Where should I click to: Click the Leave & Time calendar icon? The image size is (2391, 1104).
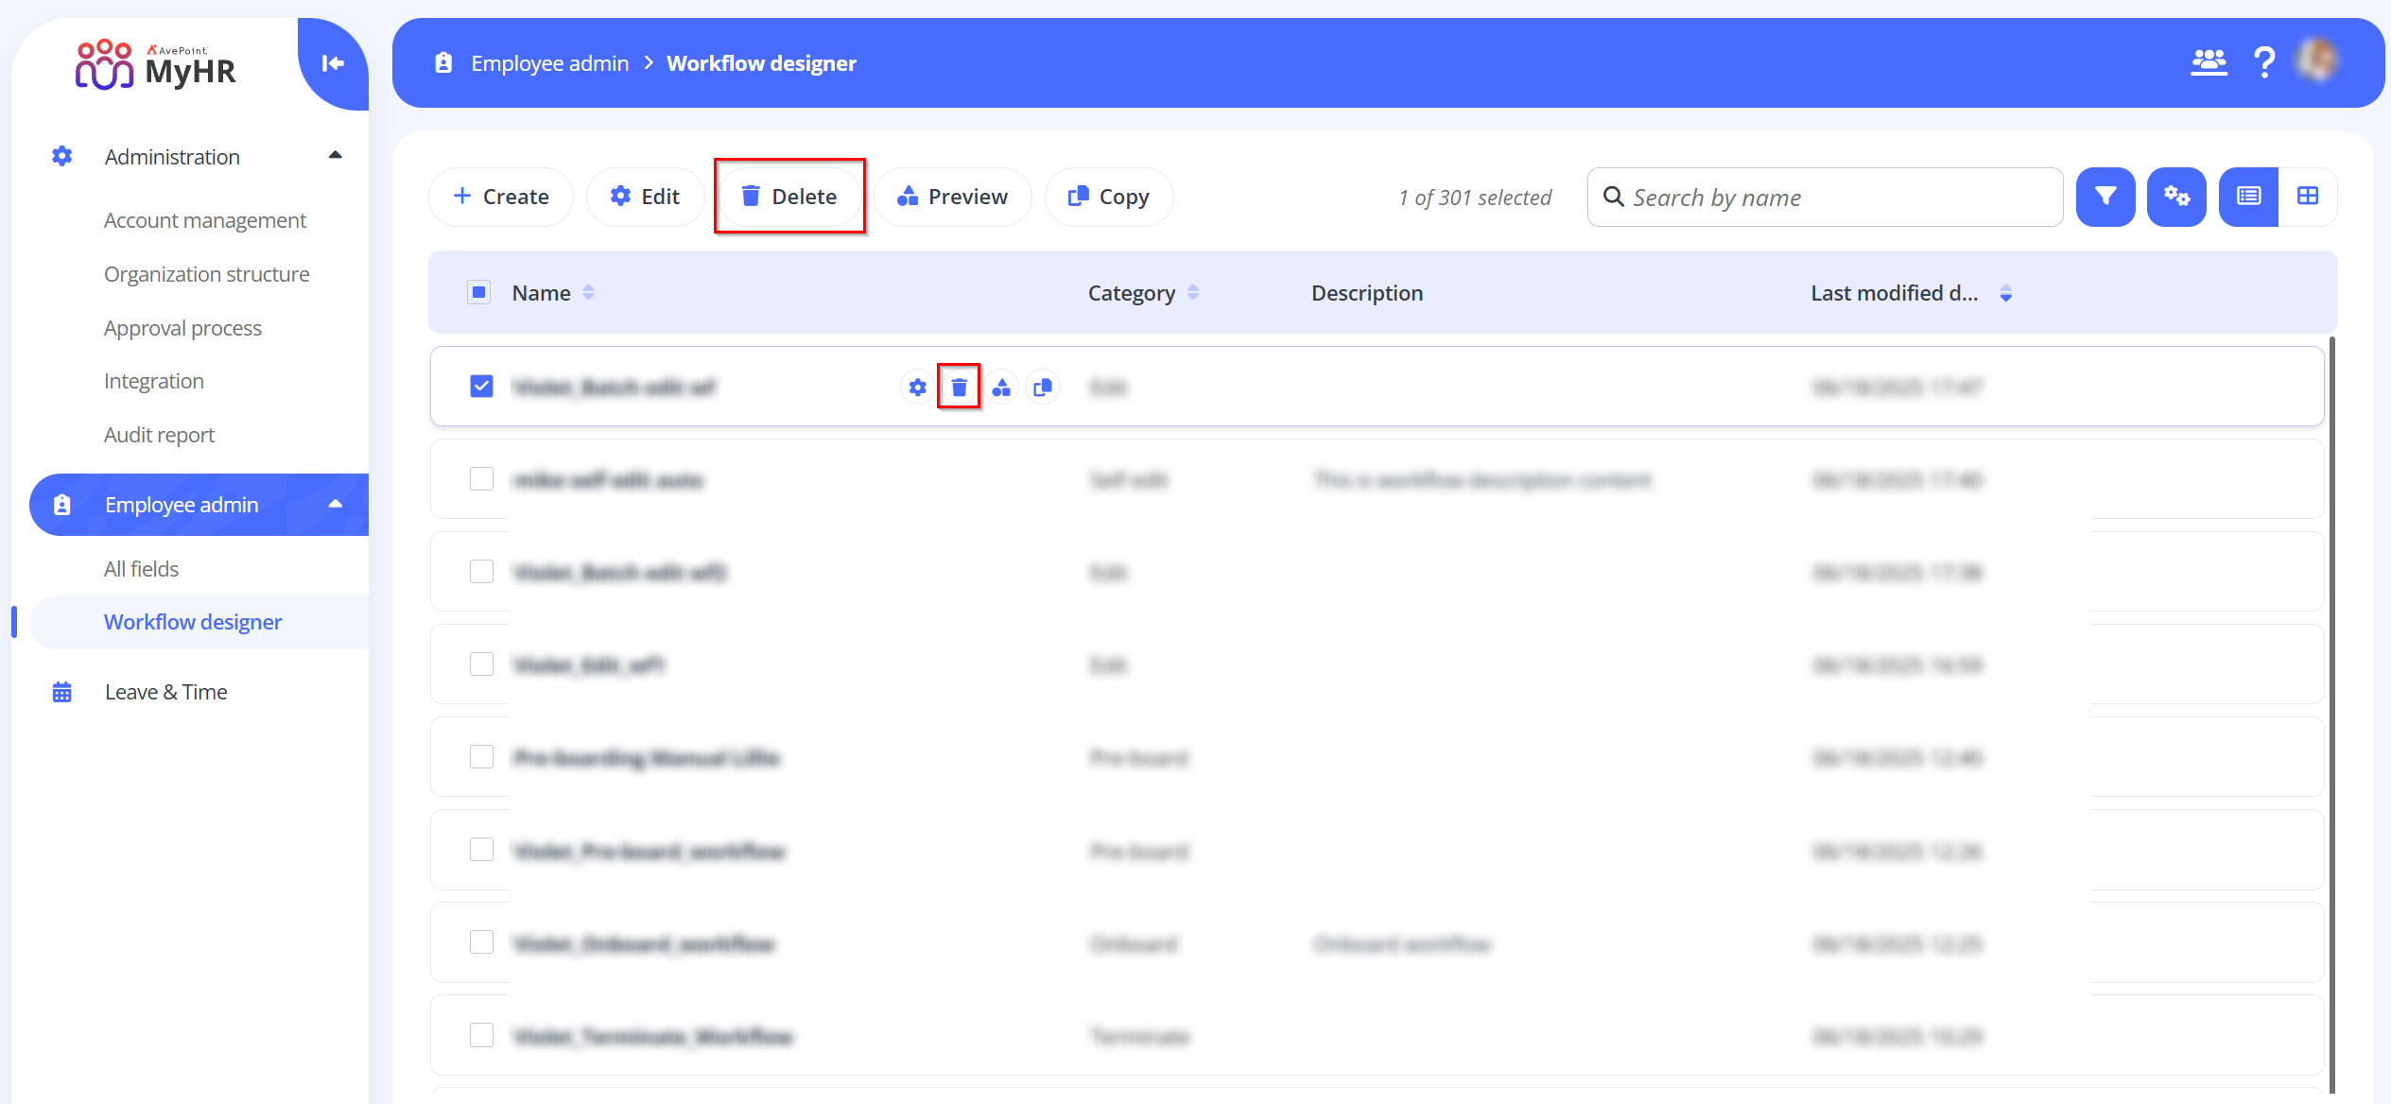[61, 692]
